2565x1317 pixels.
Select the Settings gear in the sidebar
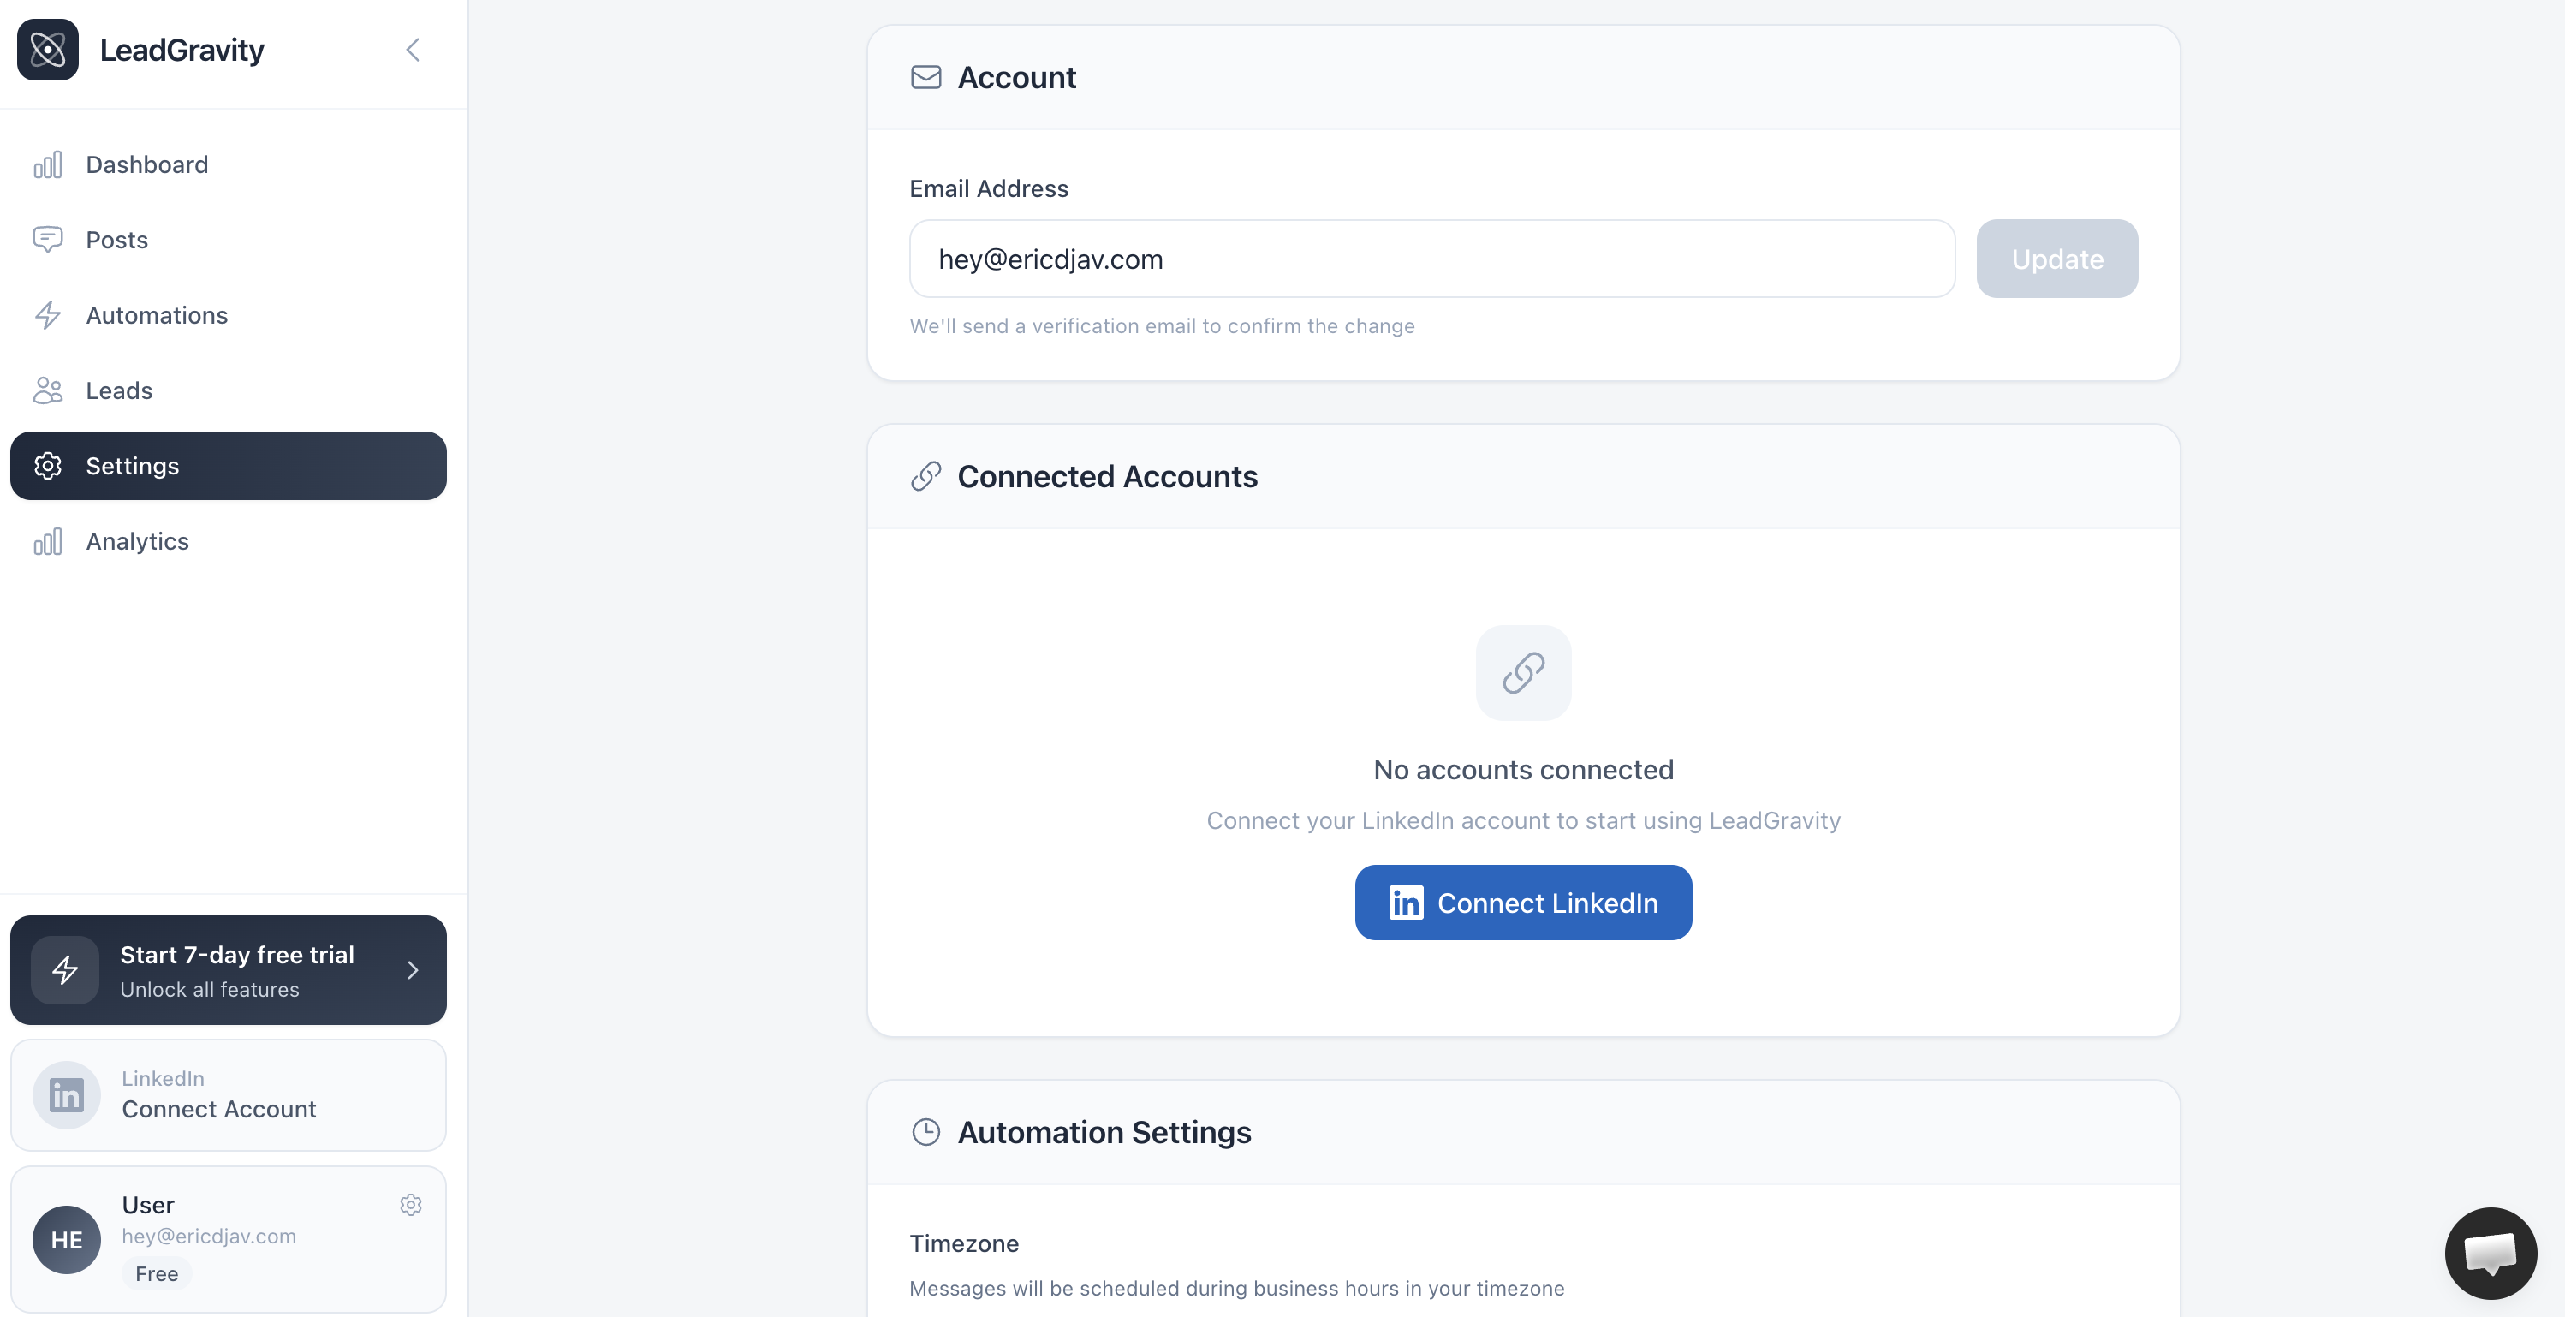(47, 465)
